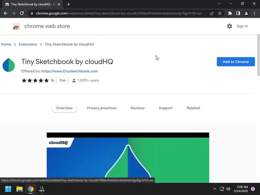Open the notification badge

click(x=253, y=189)
